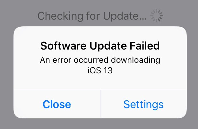
Task: Click the 'Software Update Failed' alert title
Action: (x=100, y=46)
